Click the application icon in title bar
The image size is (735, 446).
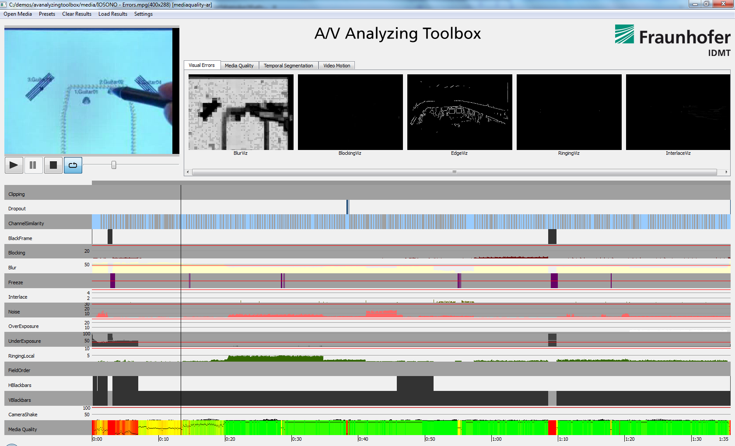pyautogui.click(x=3, y=4)
